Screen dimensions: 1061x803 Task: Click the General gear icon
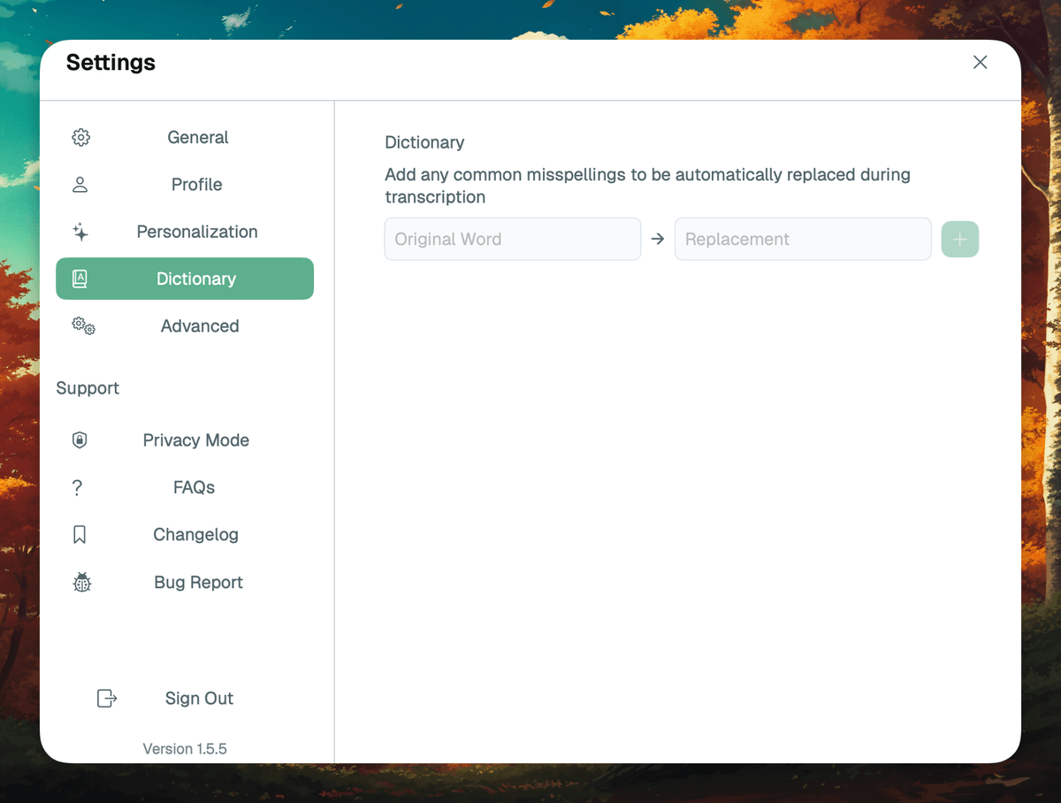point(80,137)
